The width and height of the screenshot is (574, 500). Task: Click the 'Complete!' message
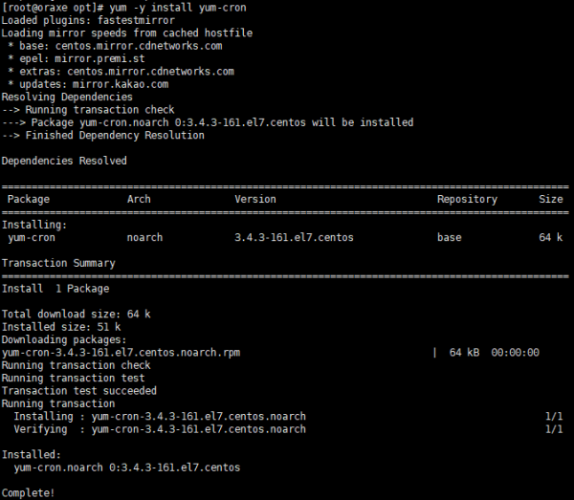pyautogui.click(x=29, y=492)
